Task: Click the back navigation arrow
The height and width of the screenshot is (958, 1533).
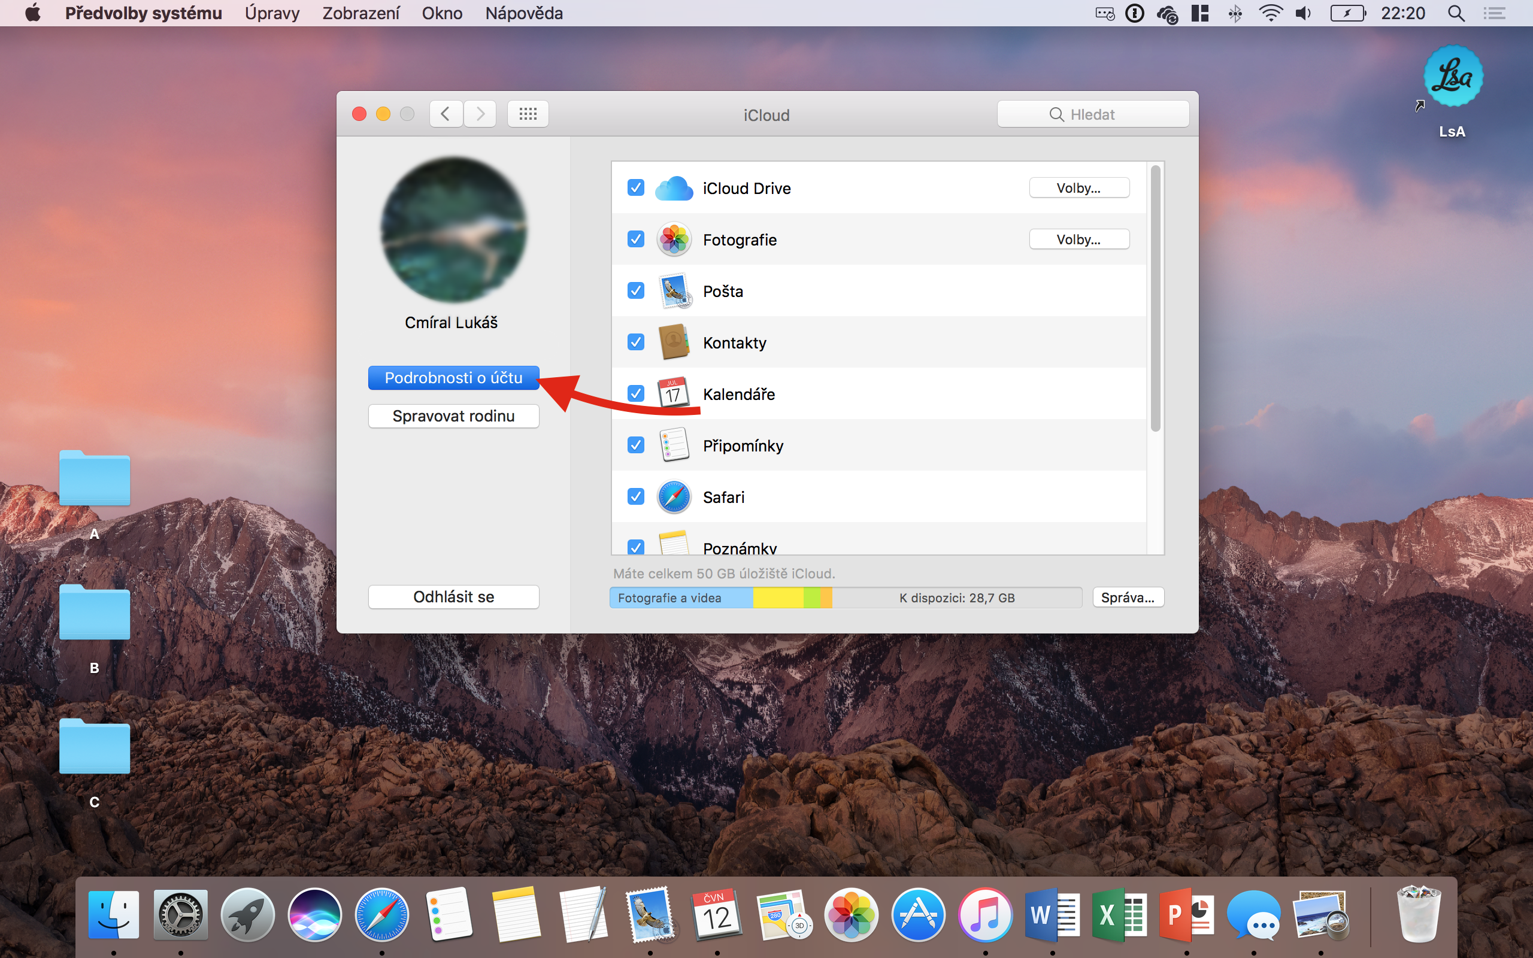Action: point(446,114)
